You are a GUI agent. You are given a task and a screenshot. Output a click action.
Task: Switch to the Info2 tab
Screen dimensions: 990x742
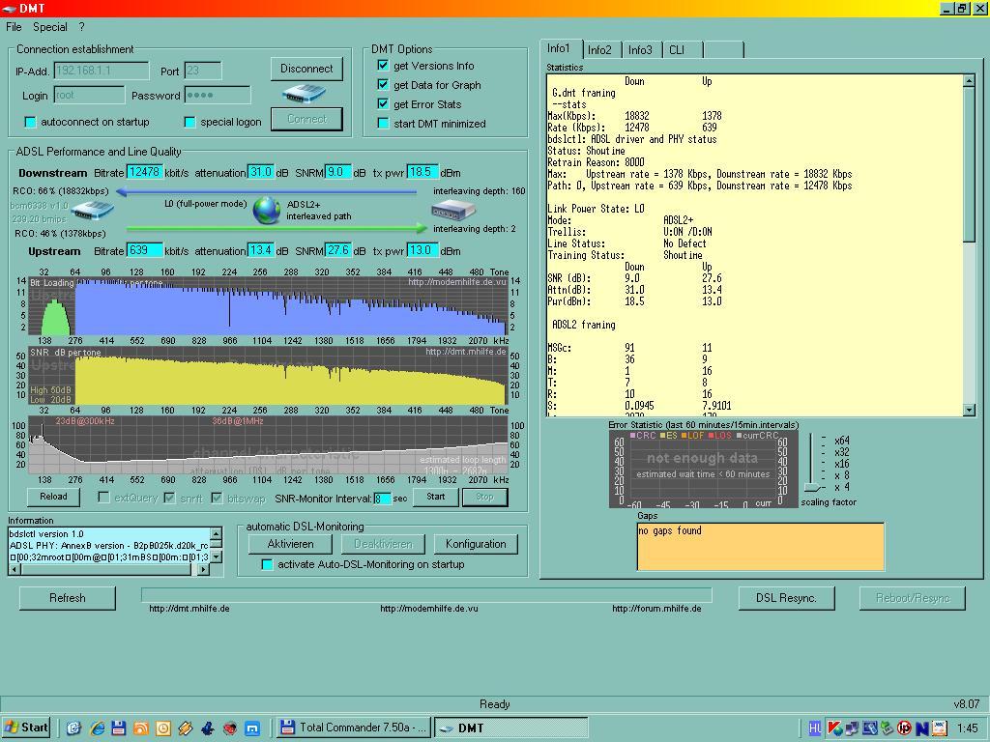pos(599,50)
